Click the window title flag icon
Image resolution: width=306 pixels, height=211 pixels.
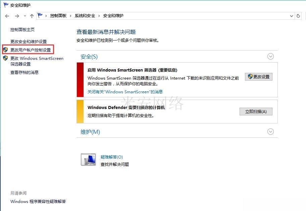pyautogui.click(x=6, y=5)
